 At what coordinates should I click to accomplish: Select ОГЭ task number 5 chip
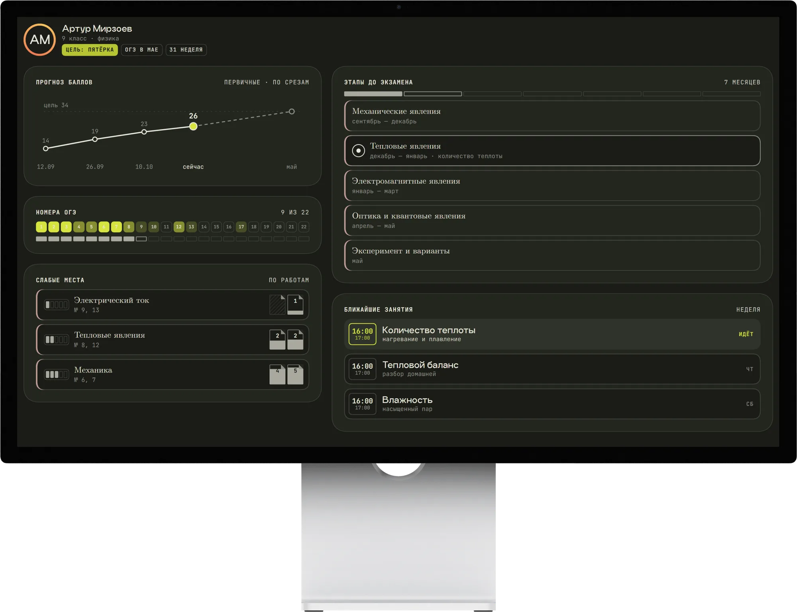click(91, 227)
